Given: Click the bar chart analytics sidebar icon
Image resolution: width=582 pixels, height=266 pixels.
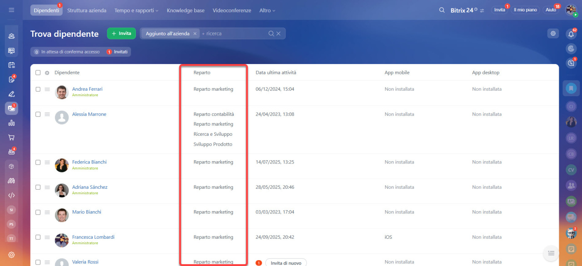Looking at the screenshot, I should (11, 123).
